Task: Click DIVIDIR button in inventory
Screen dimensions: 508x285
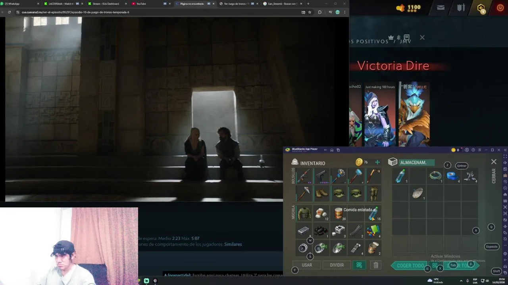Action: (337, 265)
